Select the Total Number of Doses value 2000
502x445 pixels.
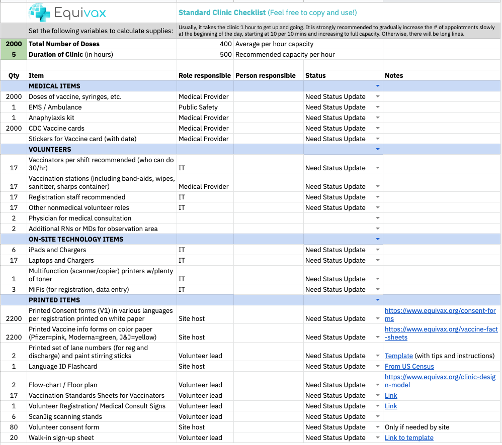(14, 44)
